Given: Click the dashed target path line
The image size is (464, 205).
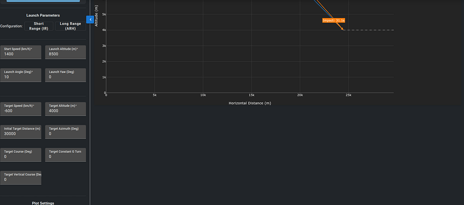Looking at the screenshot, I should tap(371, 30).
